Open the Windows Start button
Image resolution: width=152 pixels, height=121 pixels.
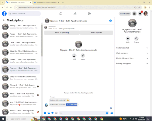pos(3,119)
